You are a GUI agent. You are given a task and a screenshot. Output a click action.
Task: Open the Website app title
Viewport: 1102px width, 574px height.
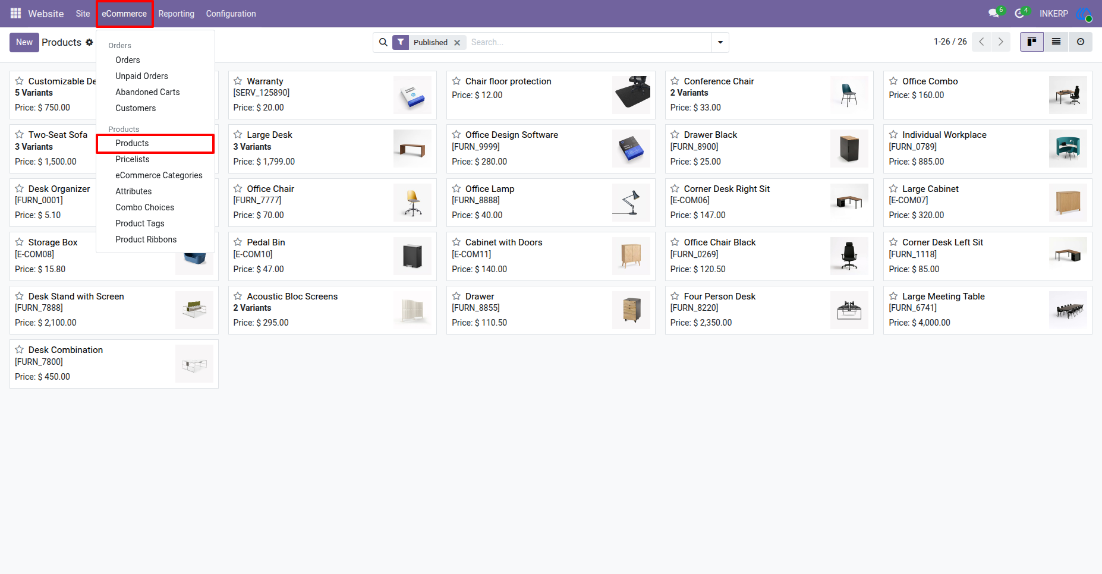point(46,14)
